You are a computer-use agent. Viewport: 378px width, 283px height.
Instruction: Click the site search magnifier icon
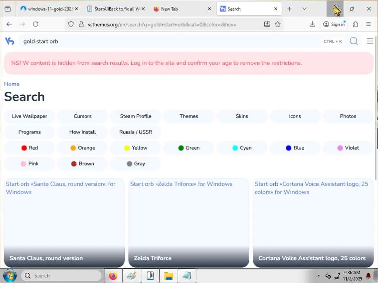(354, 41)
